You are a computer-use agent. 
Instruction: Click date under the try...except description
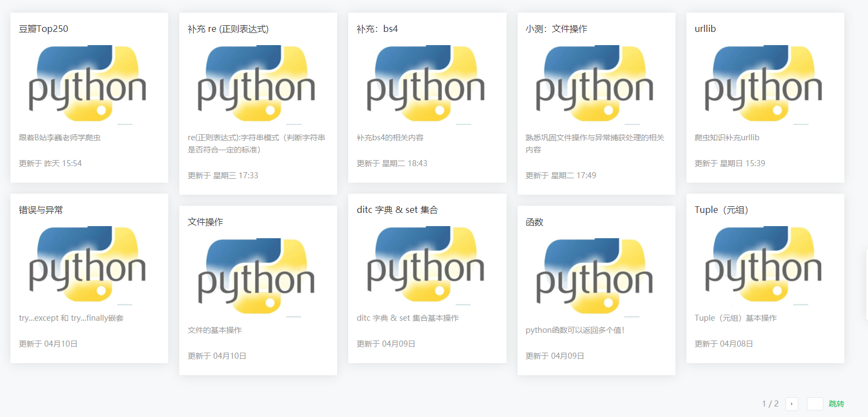[48, 344]
